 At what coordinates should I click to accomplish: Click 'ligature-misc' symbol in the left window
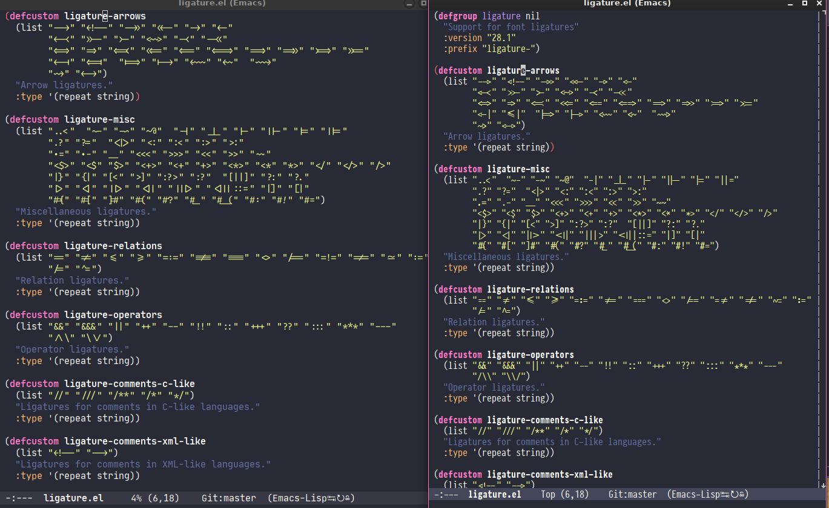(x=99, y=119)
